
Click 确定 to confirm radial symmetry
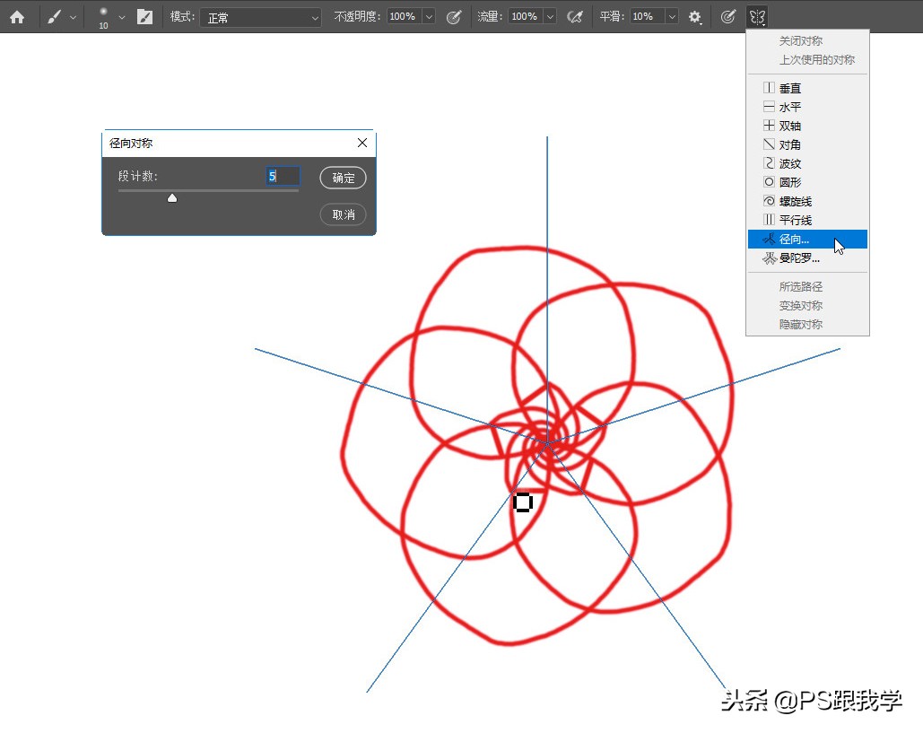click(x=343, y=177)
